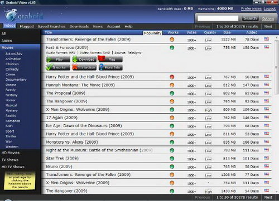Screen dimensions: 279x201
Task: Play the Fast & Furious video
Action: pos(58,60)
